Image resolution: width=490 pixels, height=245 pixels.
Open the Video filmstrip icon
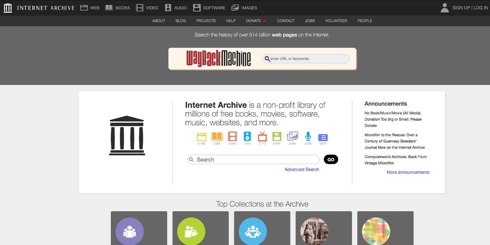pos(140,8)
